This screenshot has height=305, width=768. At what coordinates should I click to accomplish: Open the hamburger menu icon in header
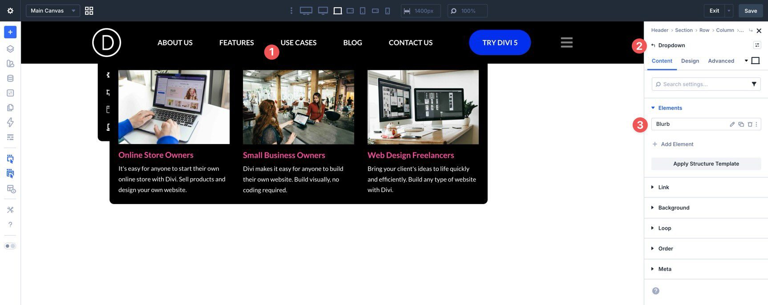tap(566, 43)
